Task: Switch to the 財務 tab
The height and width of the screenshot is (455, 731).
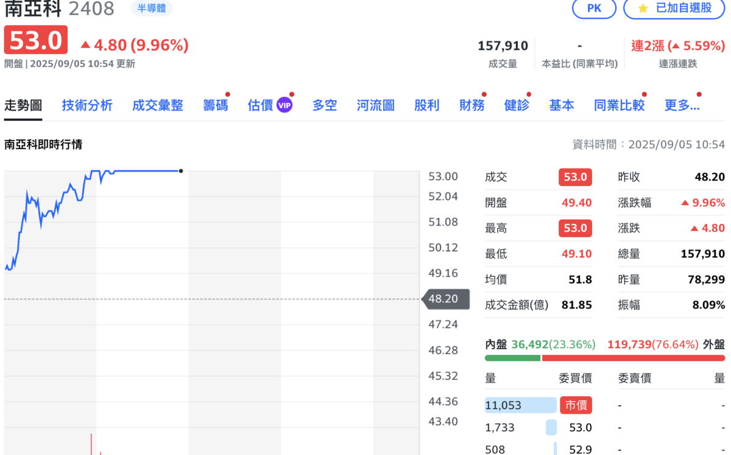Action: tap(471, 105)
